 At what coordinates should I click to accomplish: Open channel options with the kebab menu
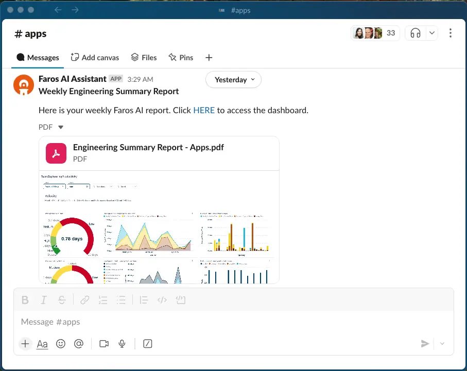click(451, 33)
